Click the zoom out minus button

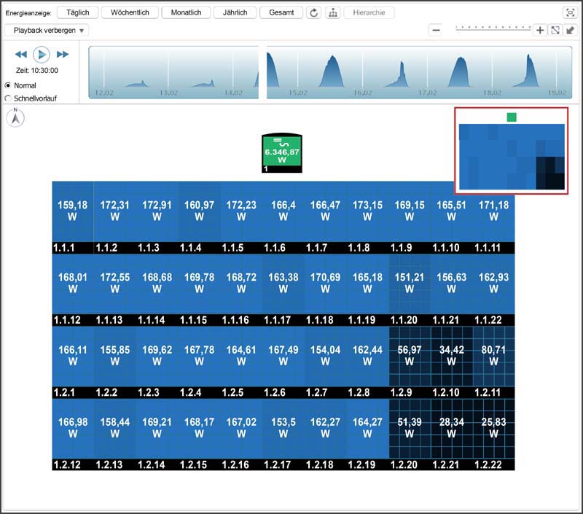(436, 30)
